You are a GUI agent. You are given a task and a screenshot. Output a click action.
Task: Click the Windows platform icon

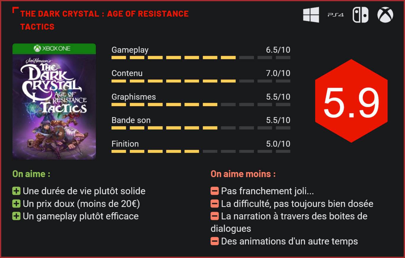[x=311, y=15]
